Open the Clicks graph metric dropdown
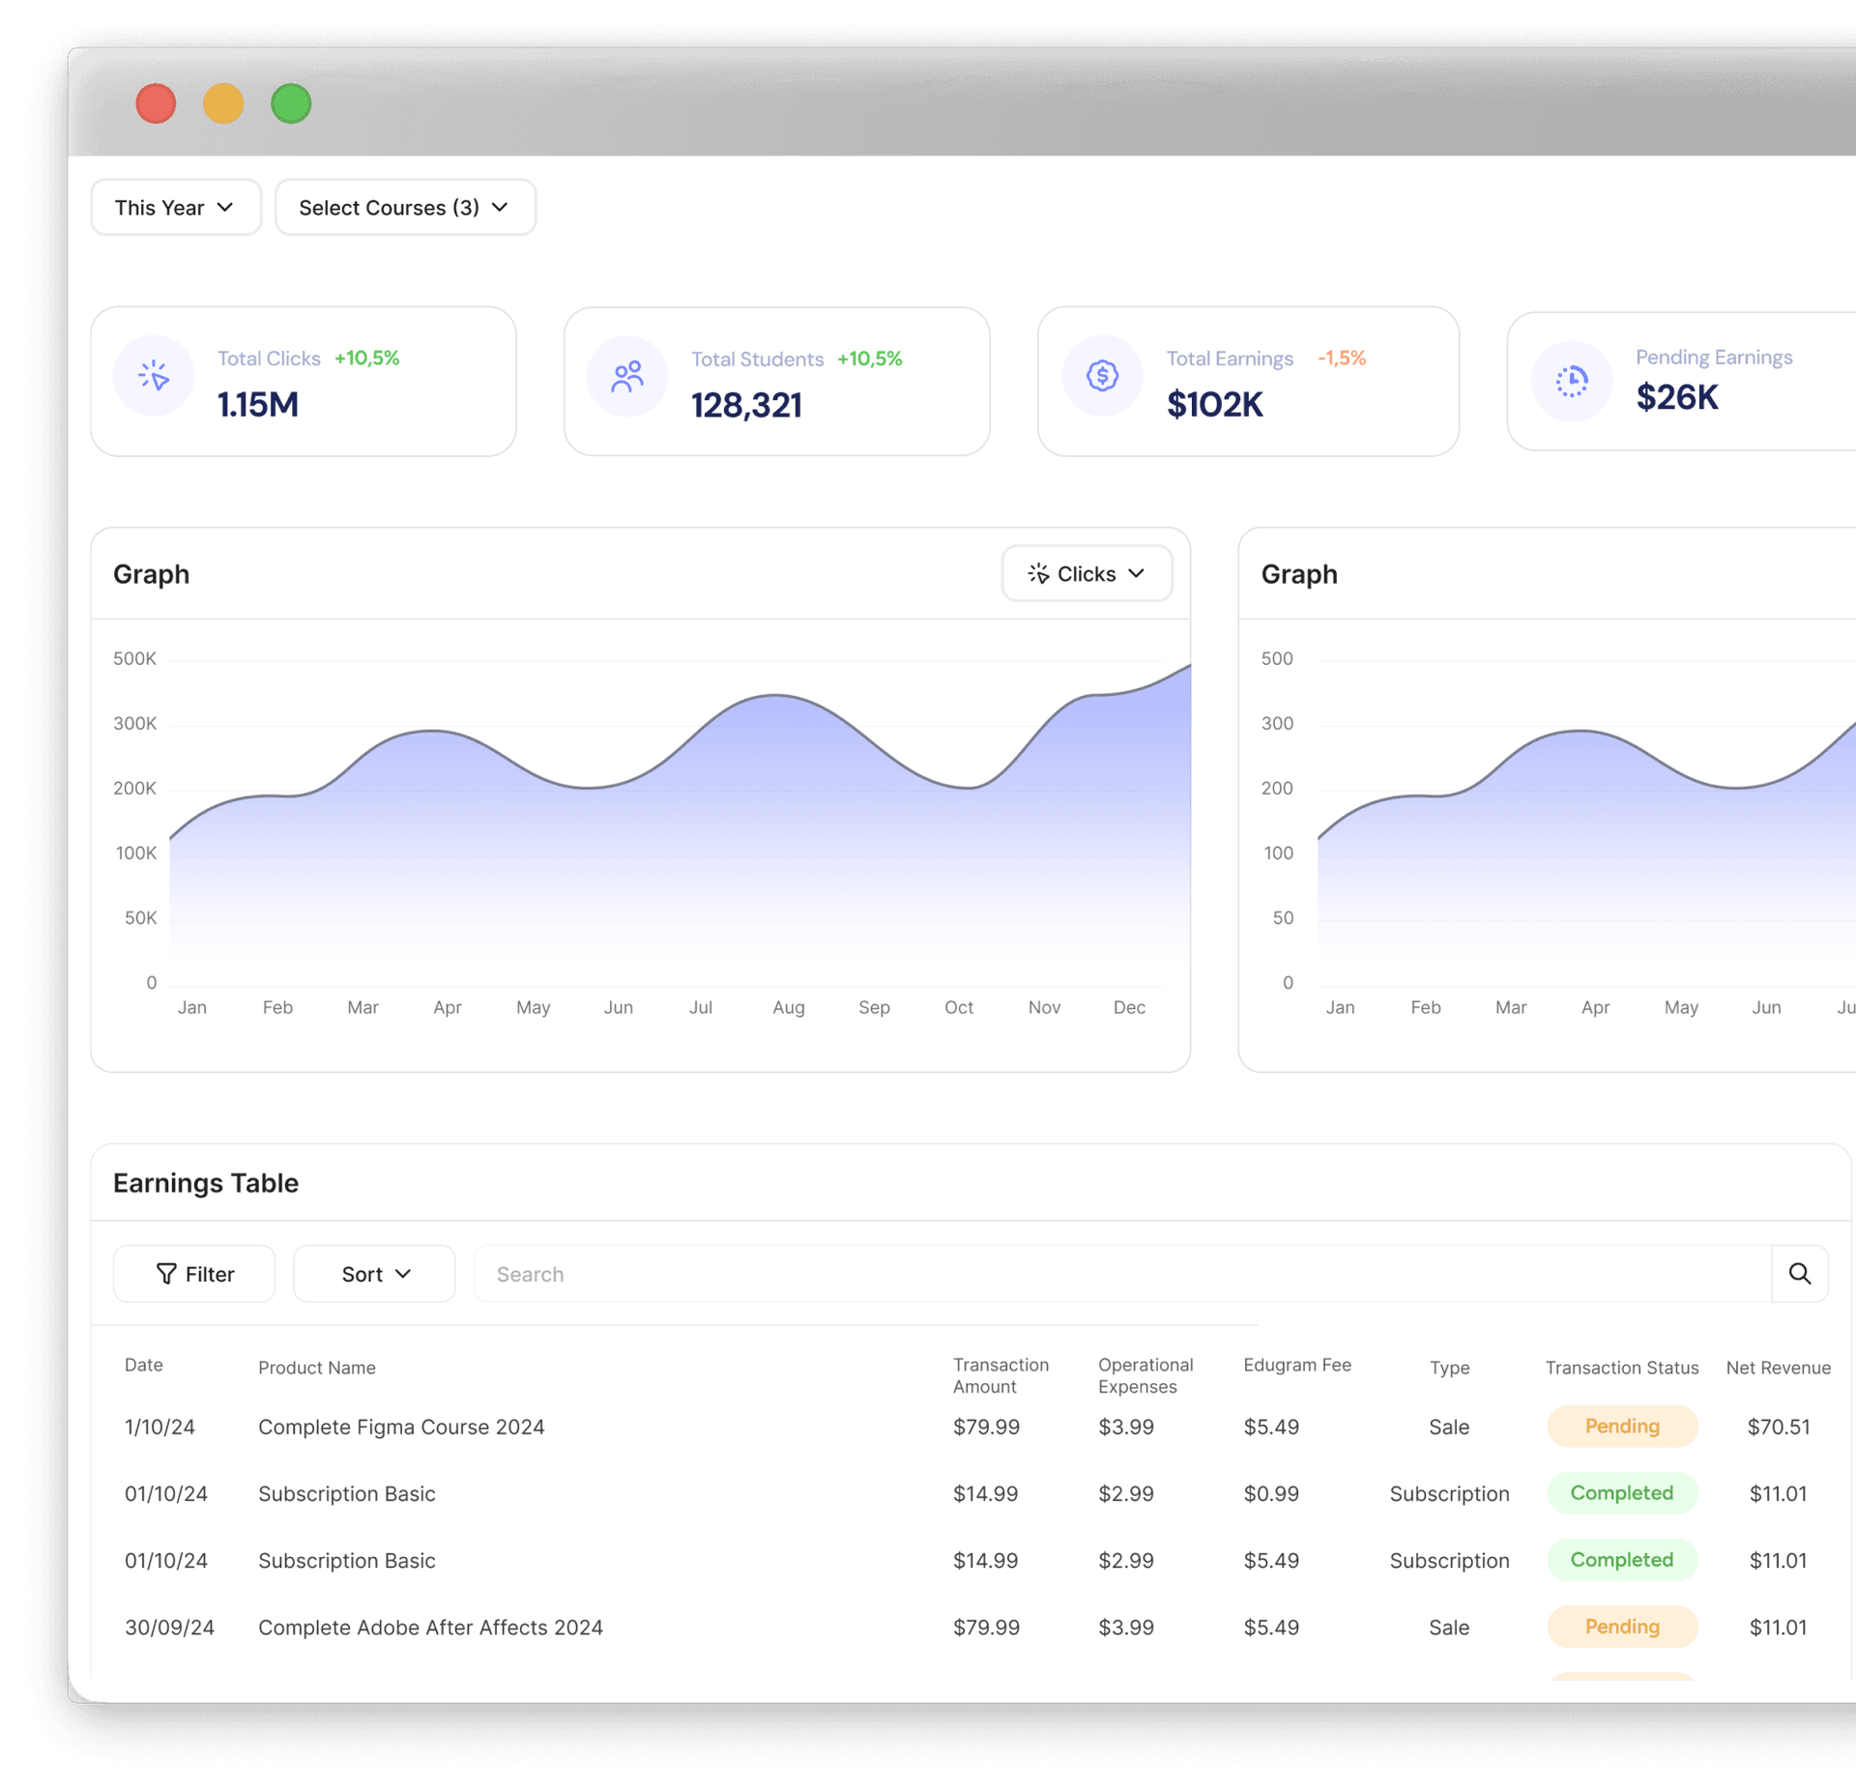 1087,574
